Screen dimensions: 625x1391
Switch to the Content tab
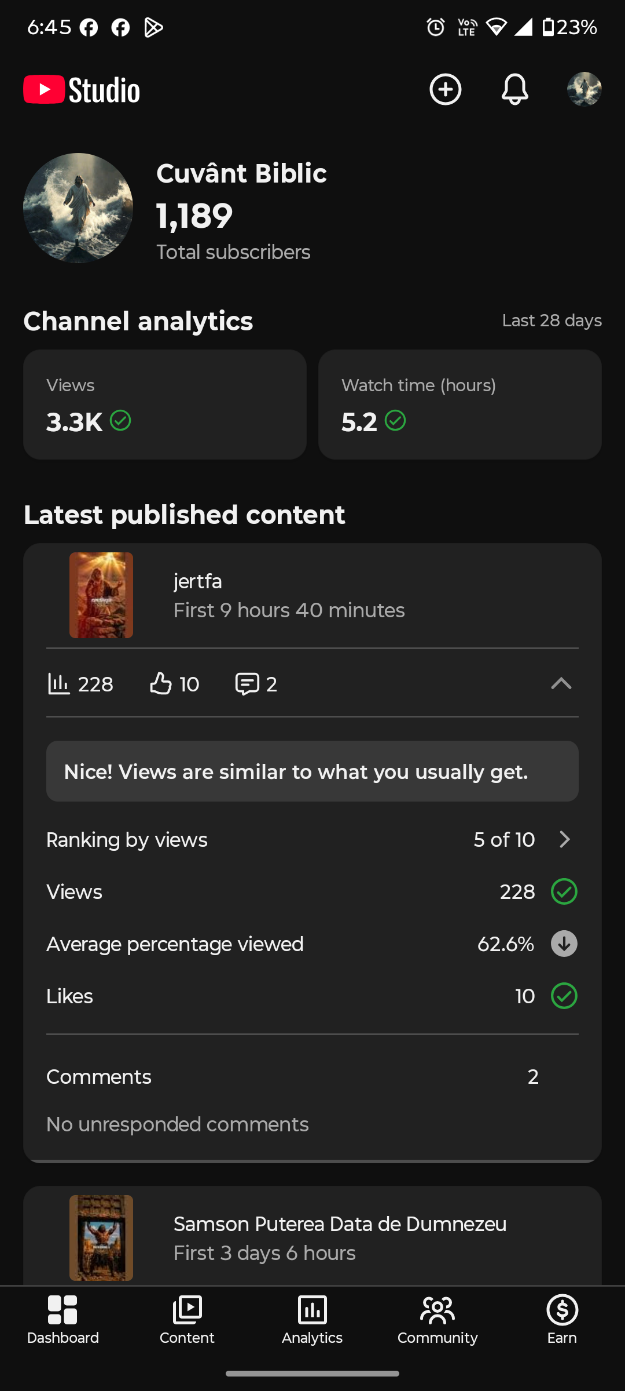(187, 1320)
